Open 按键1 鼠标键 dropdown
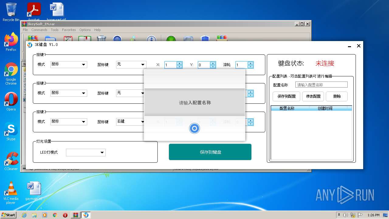Viewport: 389px width, 219px height. (131, 64)
